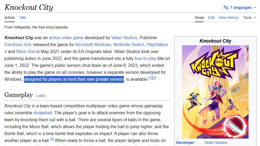Screen dimensions: 260x146
Task: Follow the dodgeball link
Action: pyautogui.click(x=43, y=113)
